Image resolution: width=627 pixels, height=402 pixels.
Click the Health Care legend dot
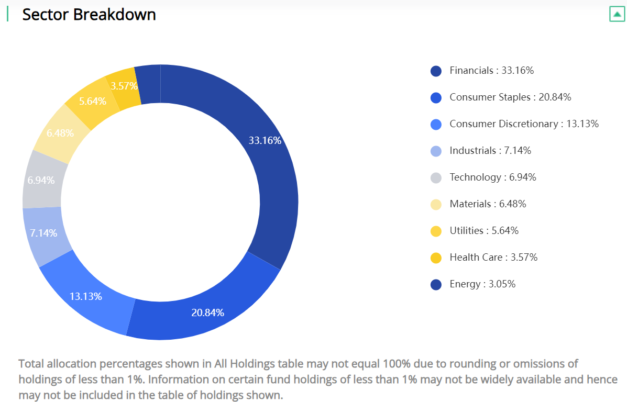(436, 258)
